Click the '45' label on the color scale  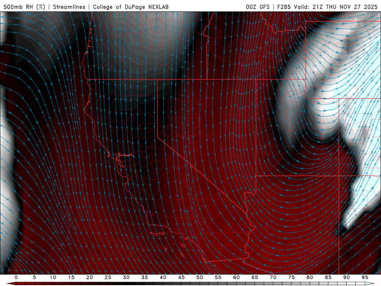click(x=181, y=277)
